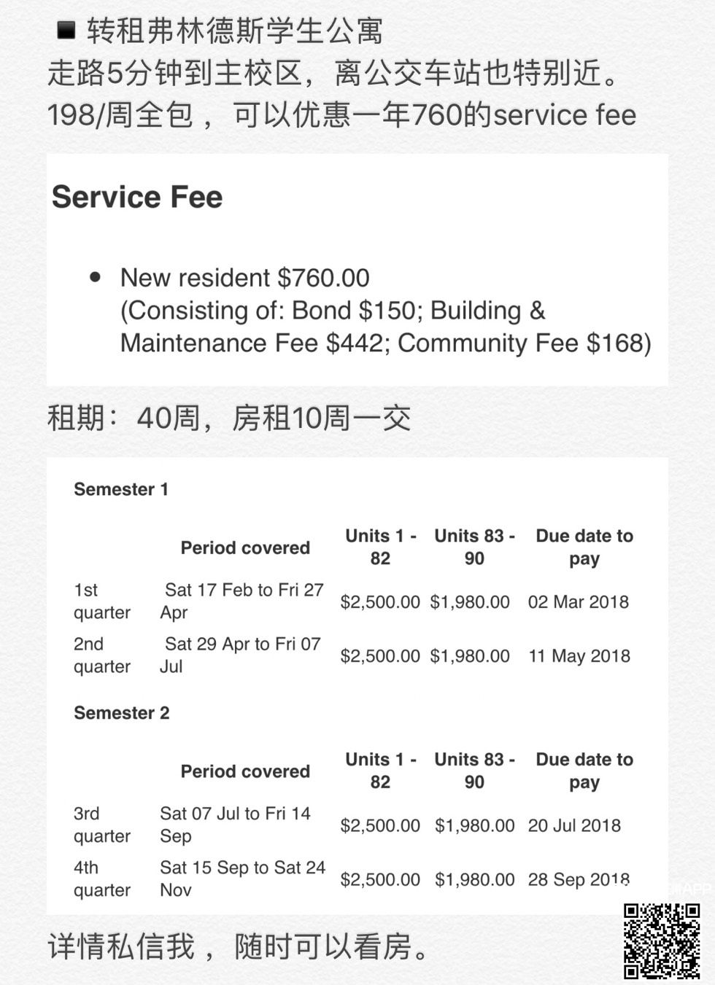The width and height of the screenshot is (715, 985).
Task: Click the 28 Sep 2018 due date
Action: point(578,879)
